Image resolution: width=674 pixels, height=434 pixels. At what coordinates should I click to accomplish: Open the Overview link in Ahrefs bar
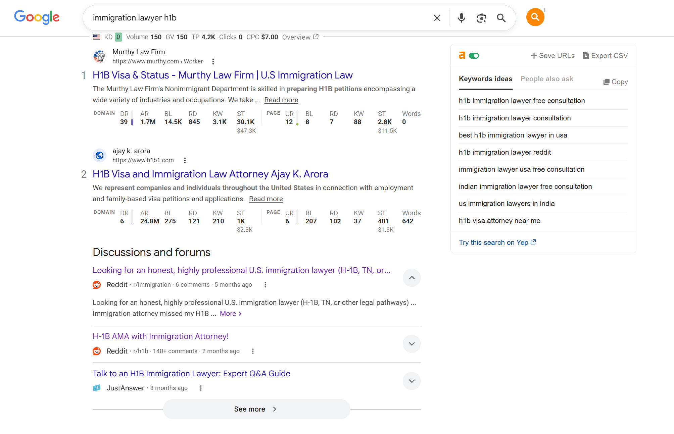point(300,37)
